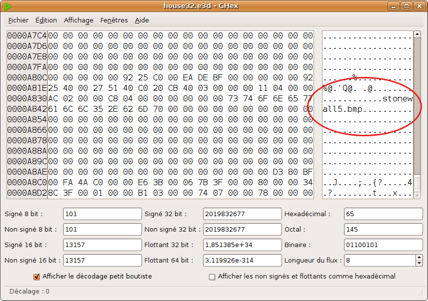Click the scrollbar up arrow

pyautogui.click(x=417, y=34)
